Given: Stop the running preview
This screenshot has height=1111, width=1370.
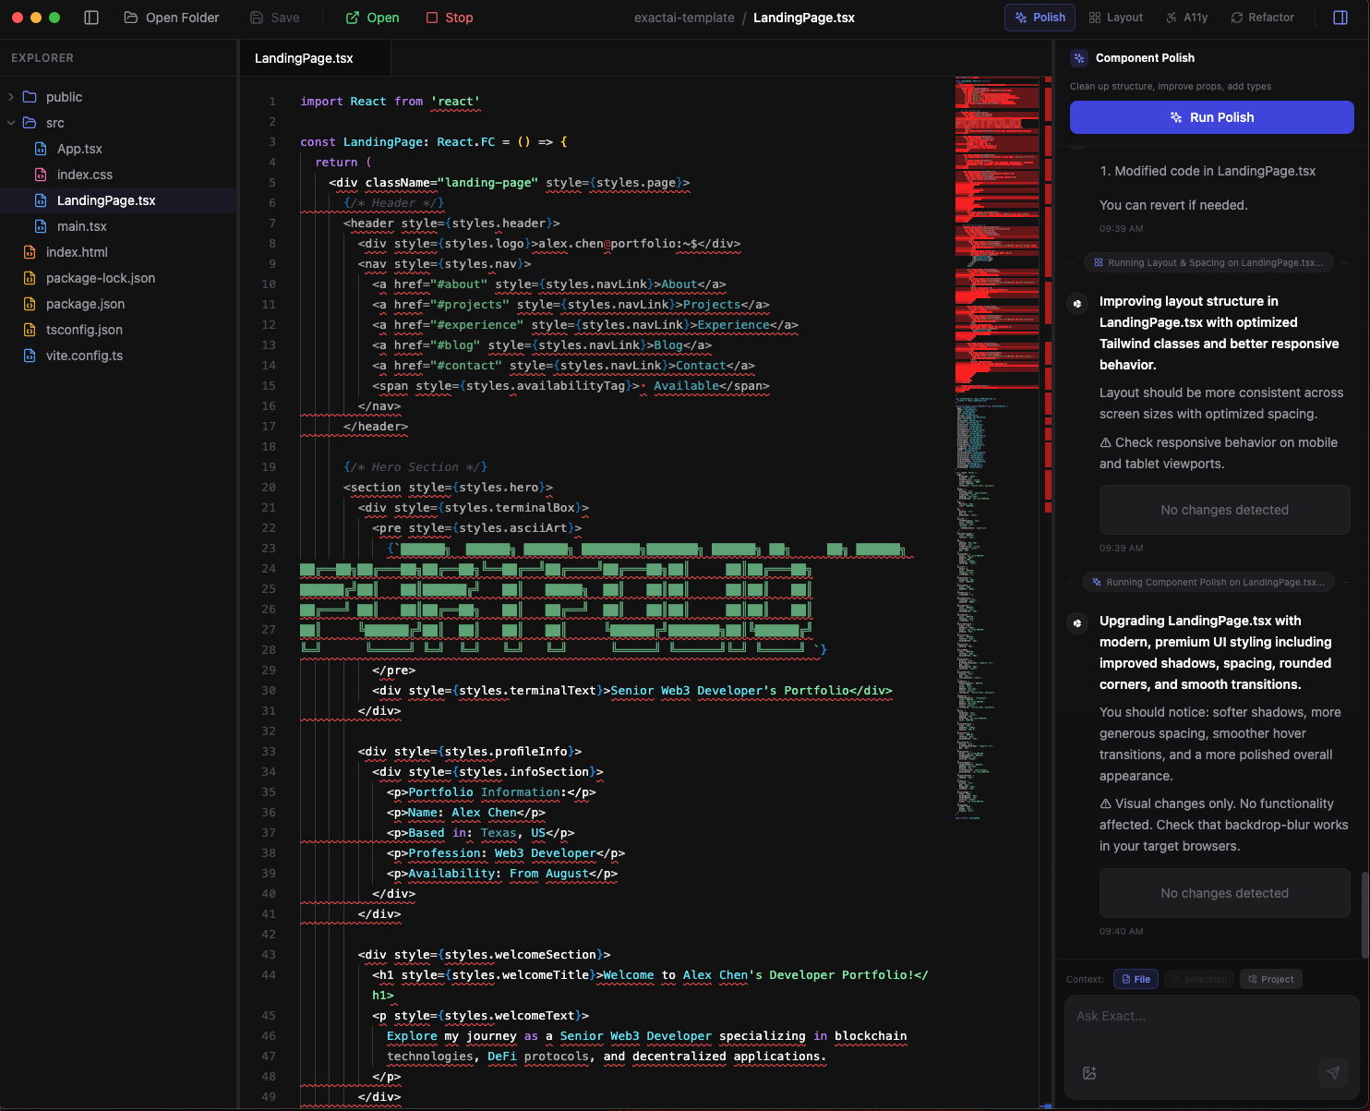Looking at the screenshot, I should point(450,18).
